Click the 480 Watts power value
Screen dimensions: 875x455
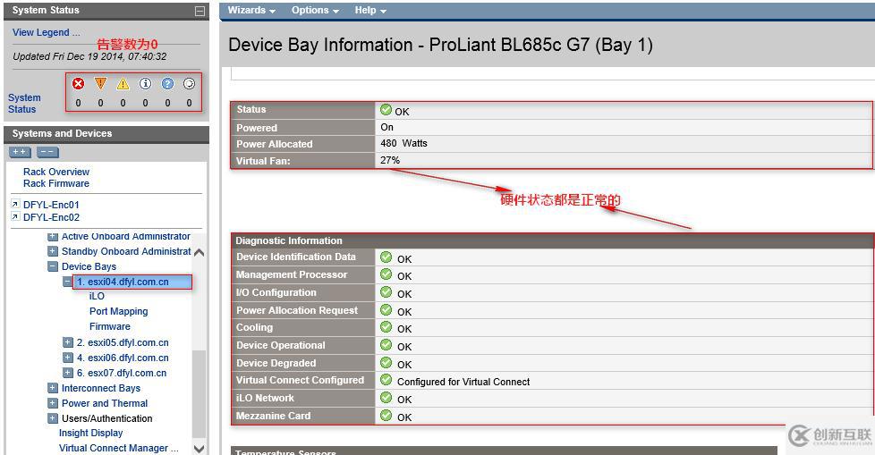pos(404,143)
